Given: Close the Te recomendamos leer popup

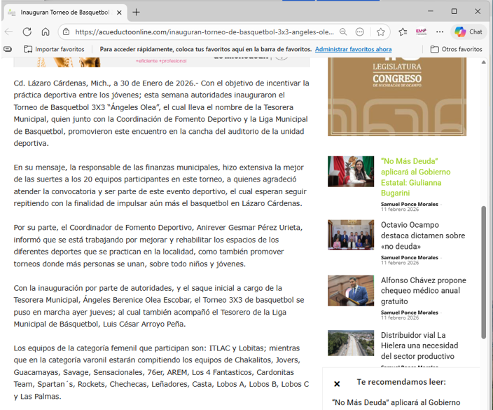Looking at the screenshot, I should 337,384.
